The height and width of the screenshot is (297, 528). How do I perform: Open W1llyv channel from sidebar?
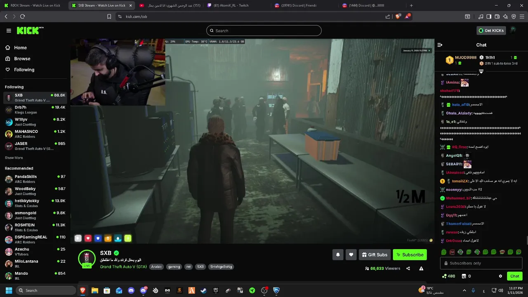click(35, 122)
